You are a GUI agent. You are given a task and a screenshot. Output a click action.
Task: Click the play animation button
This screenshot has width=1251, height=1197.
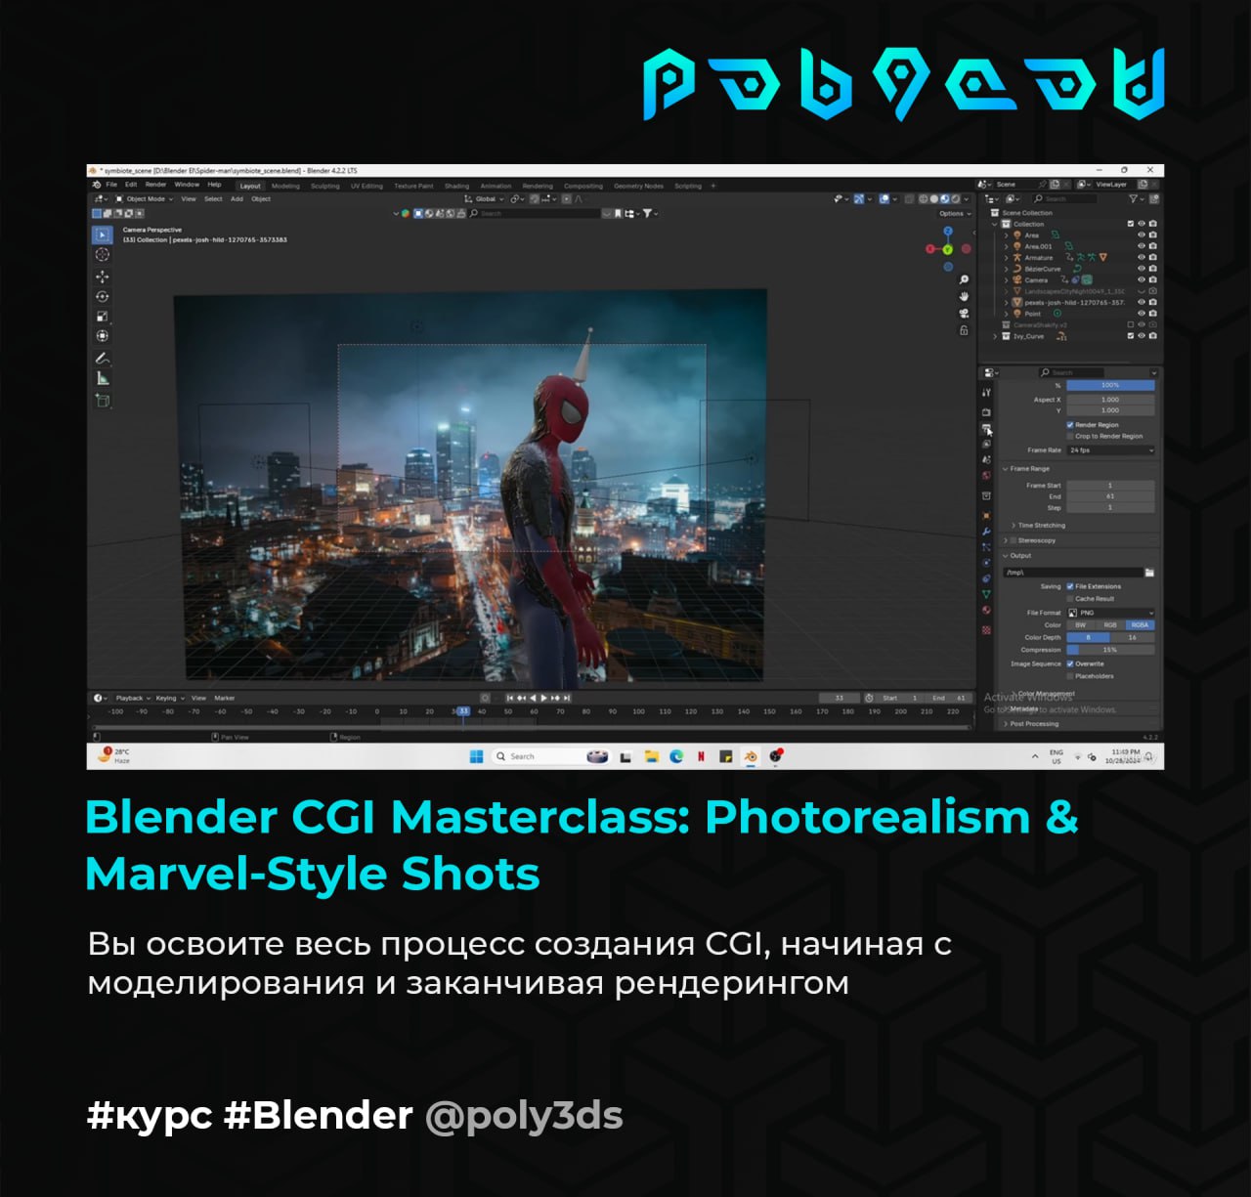point(544,698)
